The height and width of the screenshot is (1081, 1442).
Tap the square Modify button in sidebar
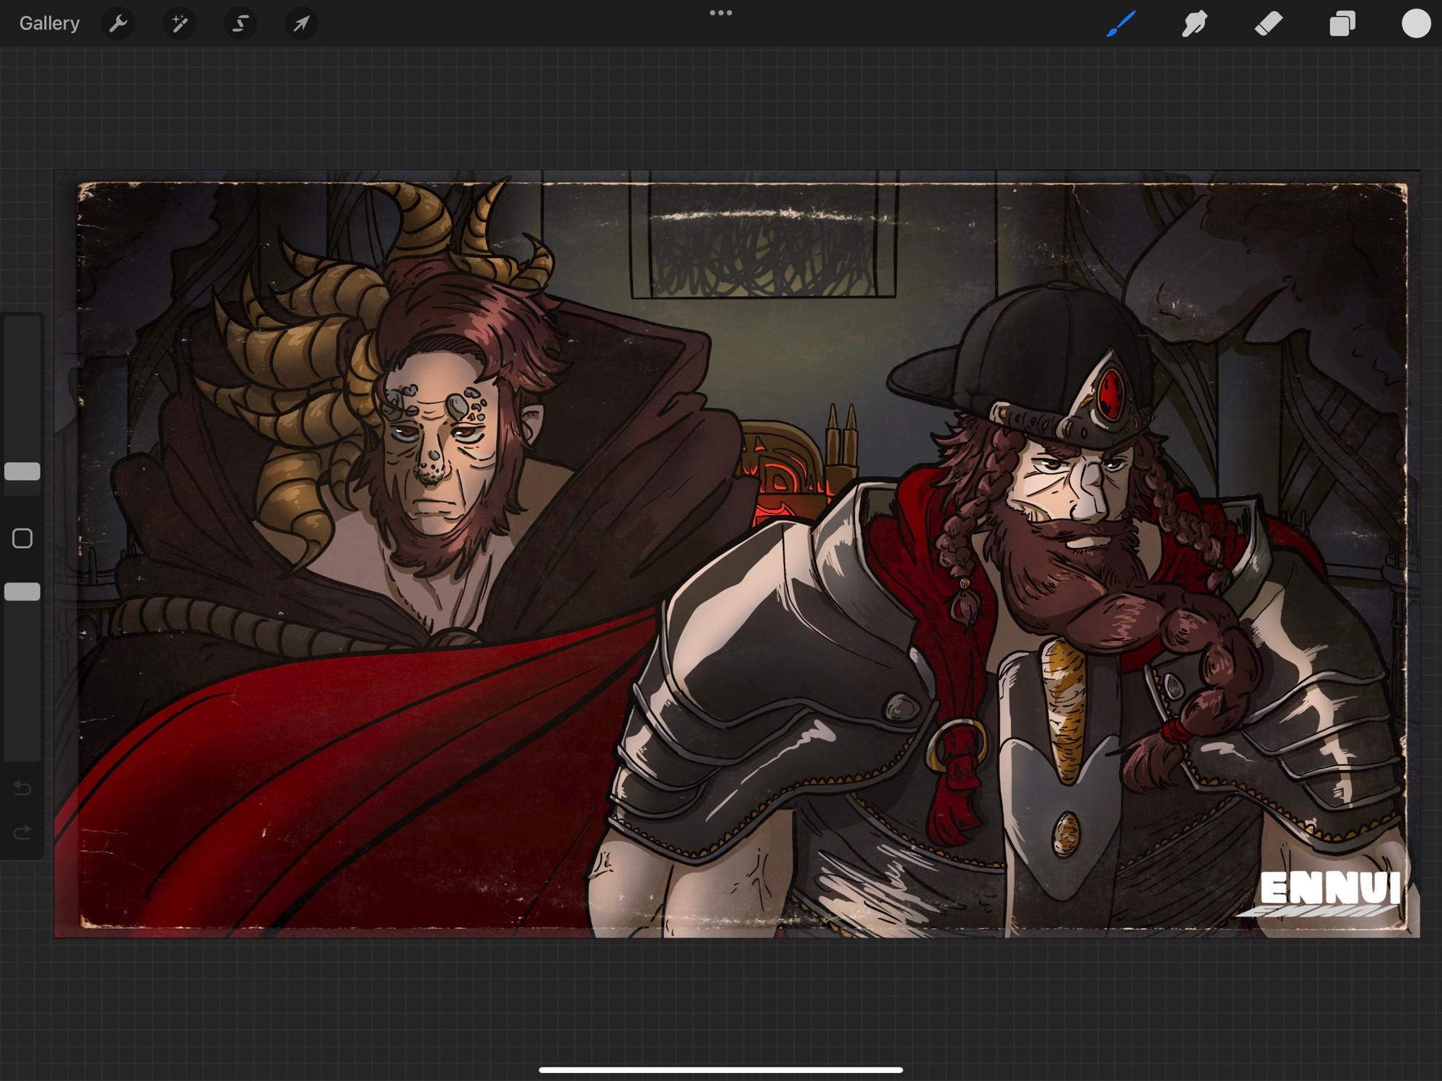tap(22, 539)
